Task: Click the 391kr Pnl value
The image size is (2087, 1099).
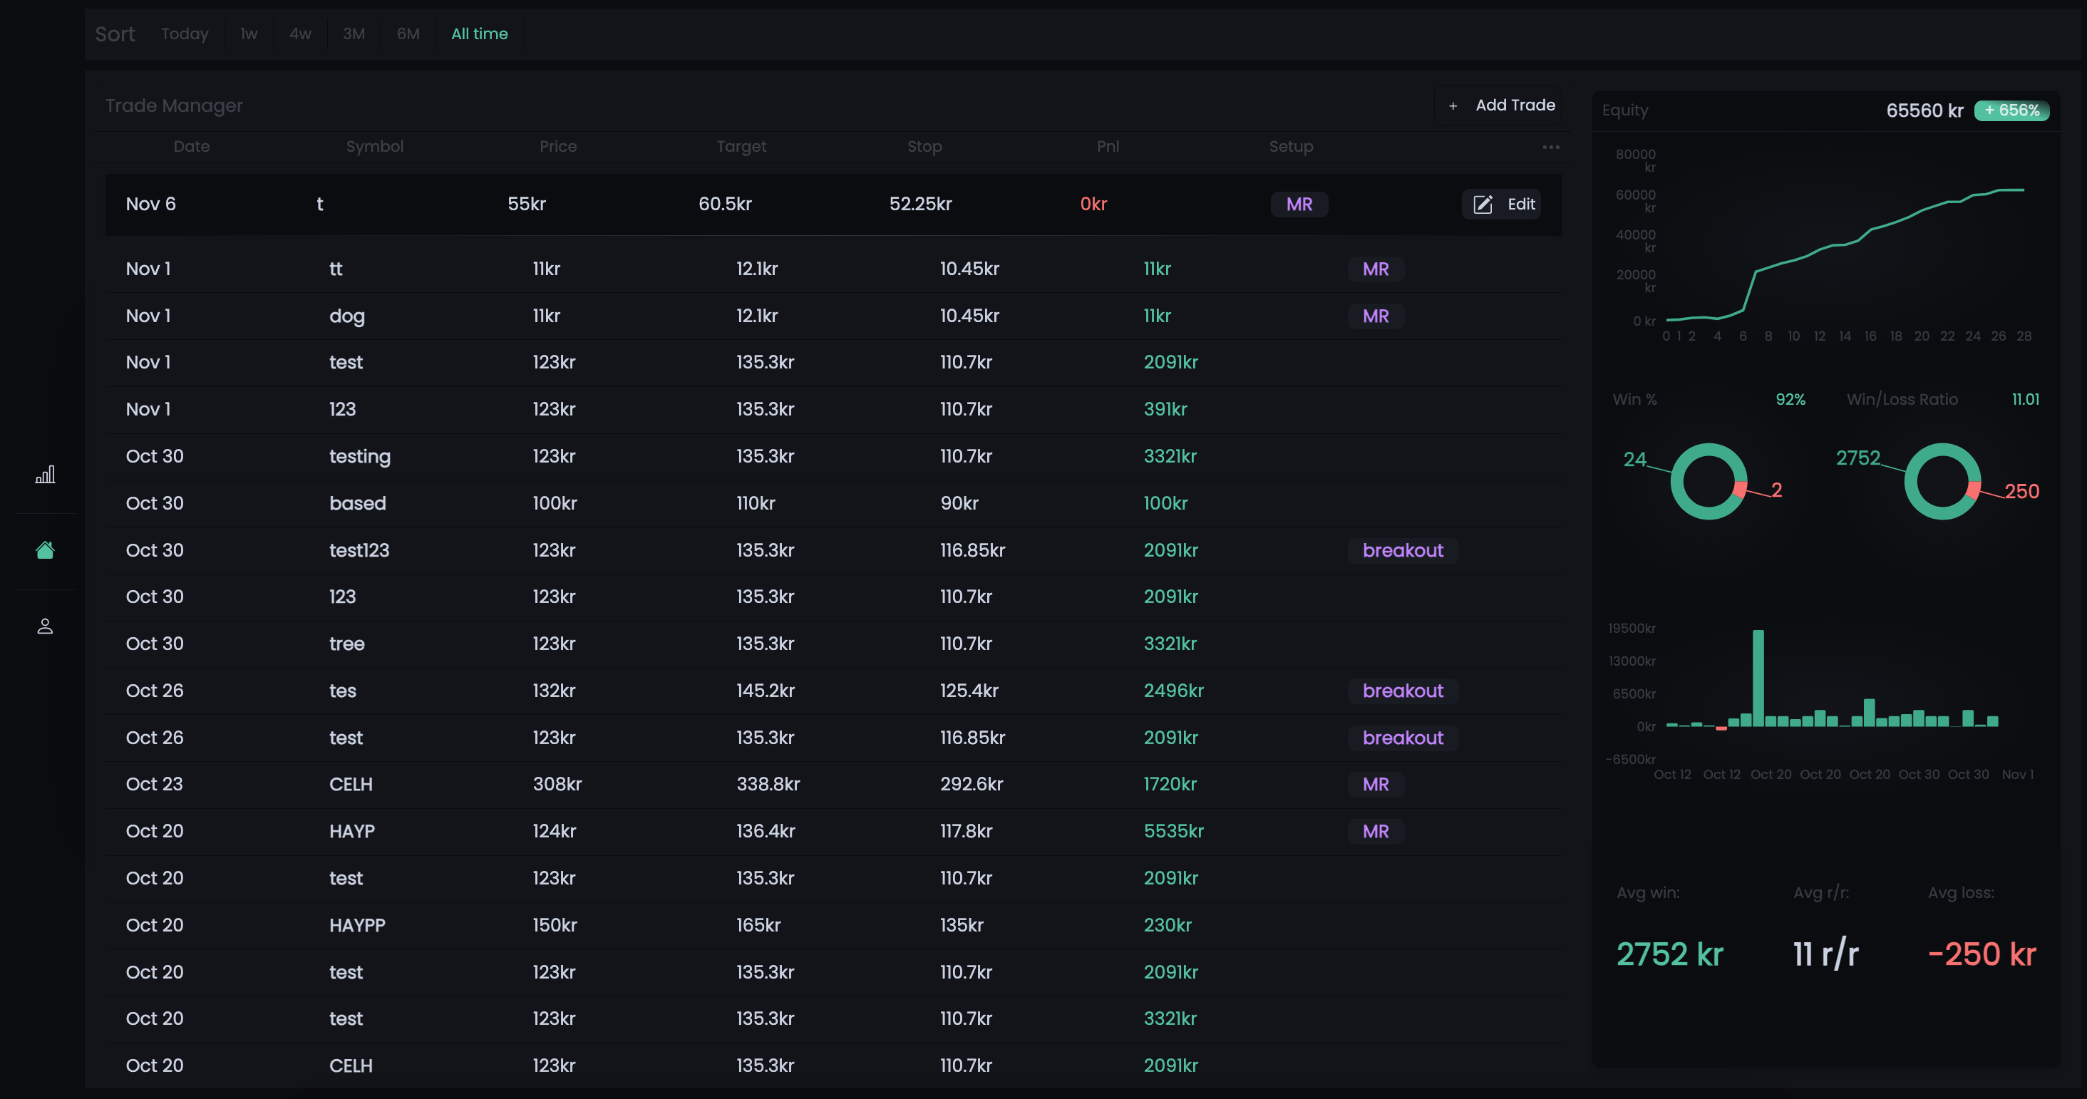Action: (1165, 410)
